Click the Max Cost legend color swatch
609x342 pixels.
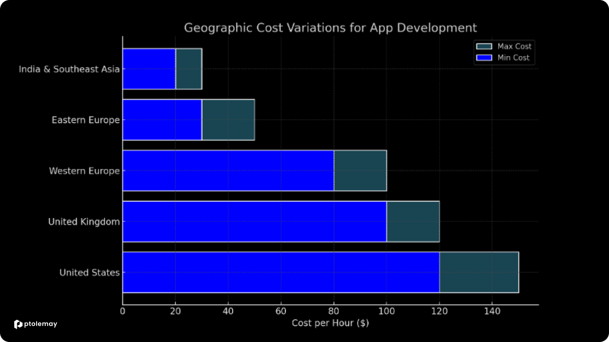(x=485, y=47)
